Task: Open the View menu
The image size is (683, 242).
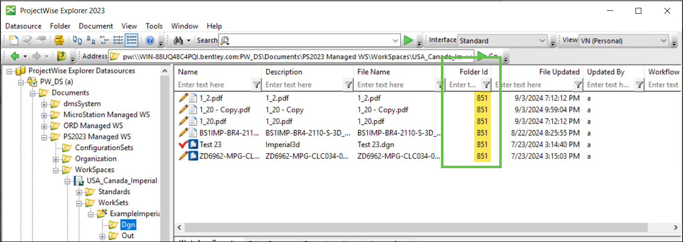Action: pos(129,26)
